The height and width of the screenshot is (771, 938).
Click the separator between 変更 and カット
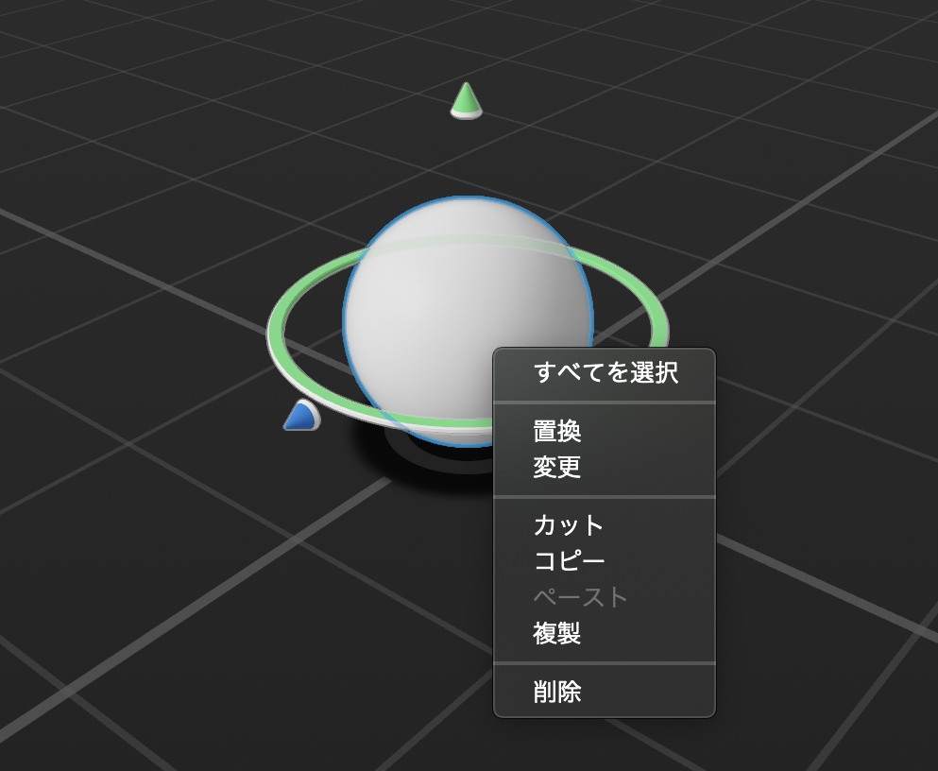pos(605,496)
